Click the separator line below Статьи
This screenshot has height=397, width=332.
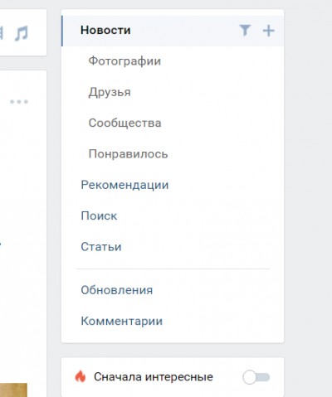point(173,269)
